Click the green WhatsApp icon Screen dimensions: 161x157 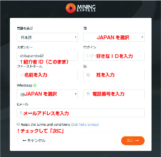pyautogui.click(x=35, y=85)
